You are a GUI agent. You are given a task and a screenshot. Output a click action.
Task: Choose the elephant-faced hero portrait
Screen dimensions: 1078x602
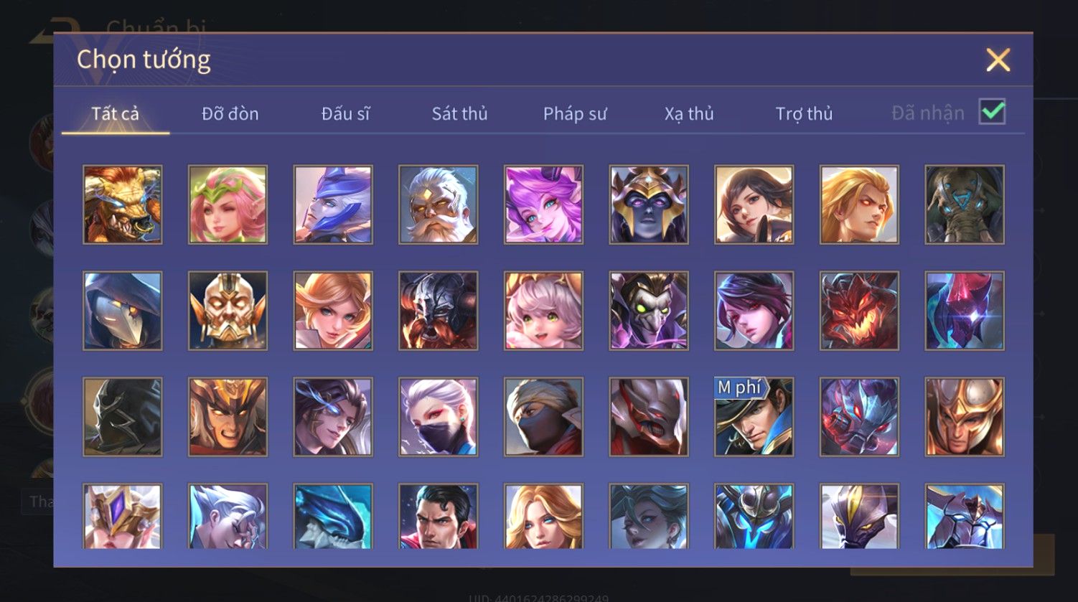965,204
